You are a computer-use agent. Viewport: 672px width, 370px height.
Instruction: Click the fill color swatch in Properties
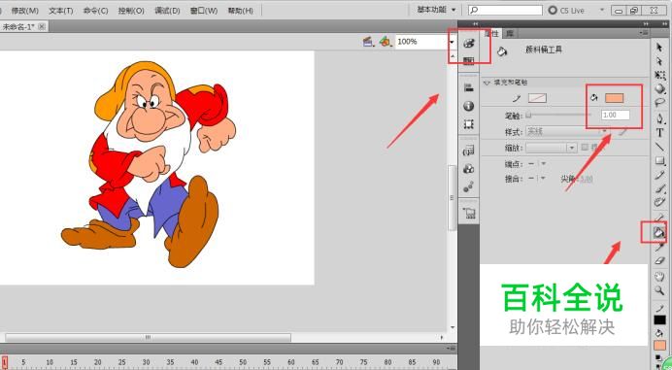tap(614, 98)
